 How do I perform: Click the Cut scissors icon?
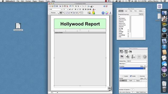point(60,6)
